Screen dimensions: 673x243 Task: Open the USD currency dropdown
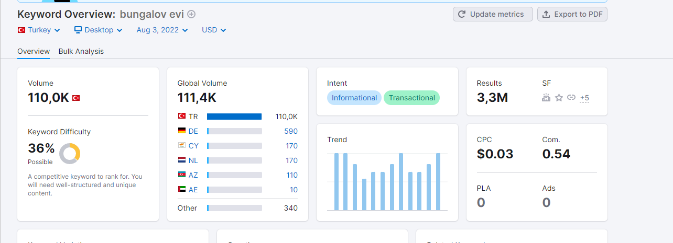pos(214,30)
